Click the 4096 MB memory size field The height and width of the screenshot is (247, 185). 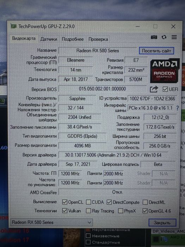coord(82,145)
